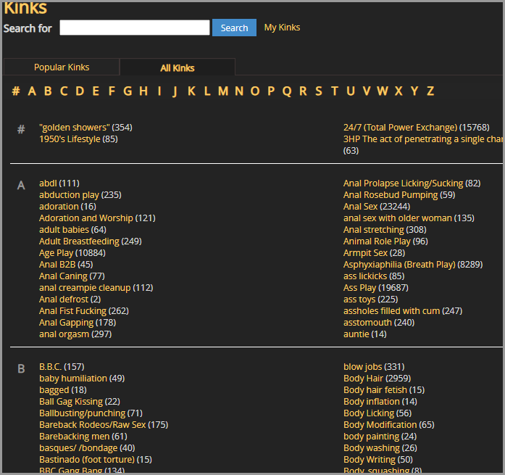Click the abduction play link

69,195
